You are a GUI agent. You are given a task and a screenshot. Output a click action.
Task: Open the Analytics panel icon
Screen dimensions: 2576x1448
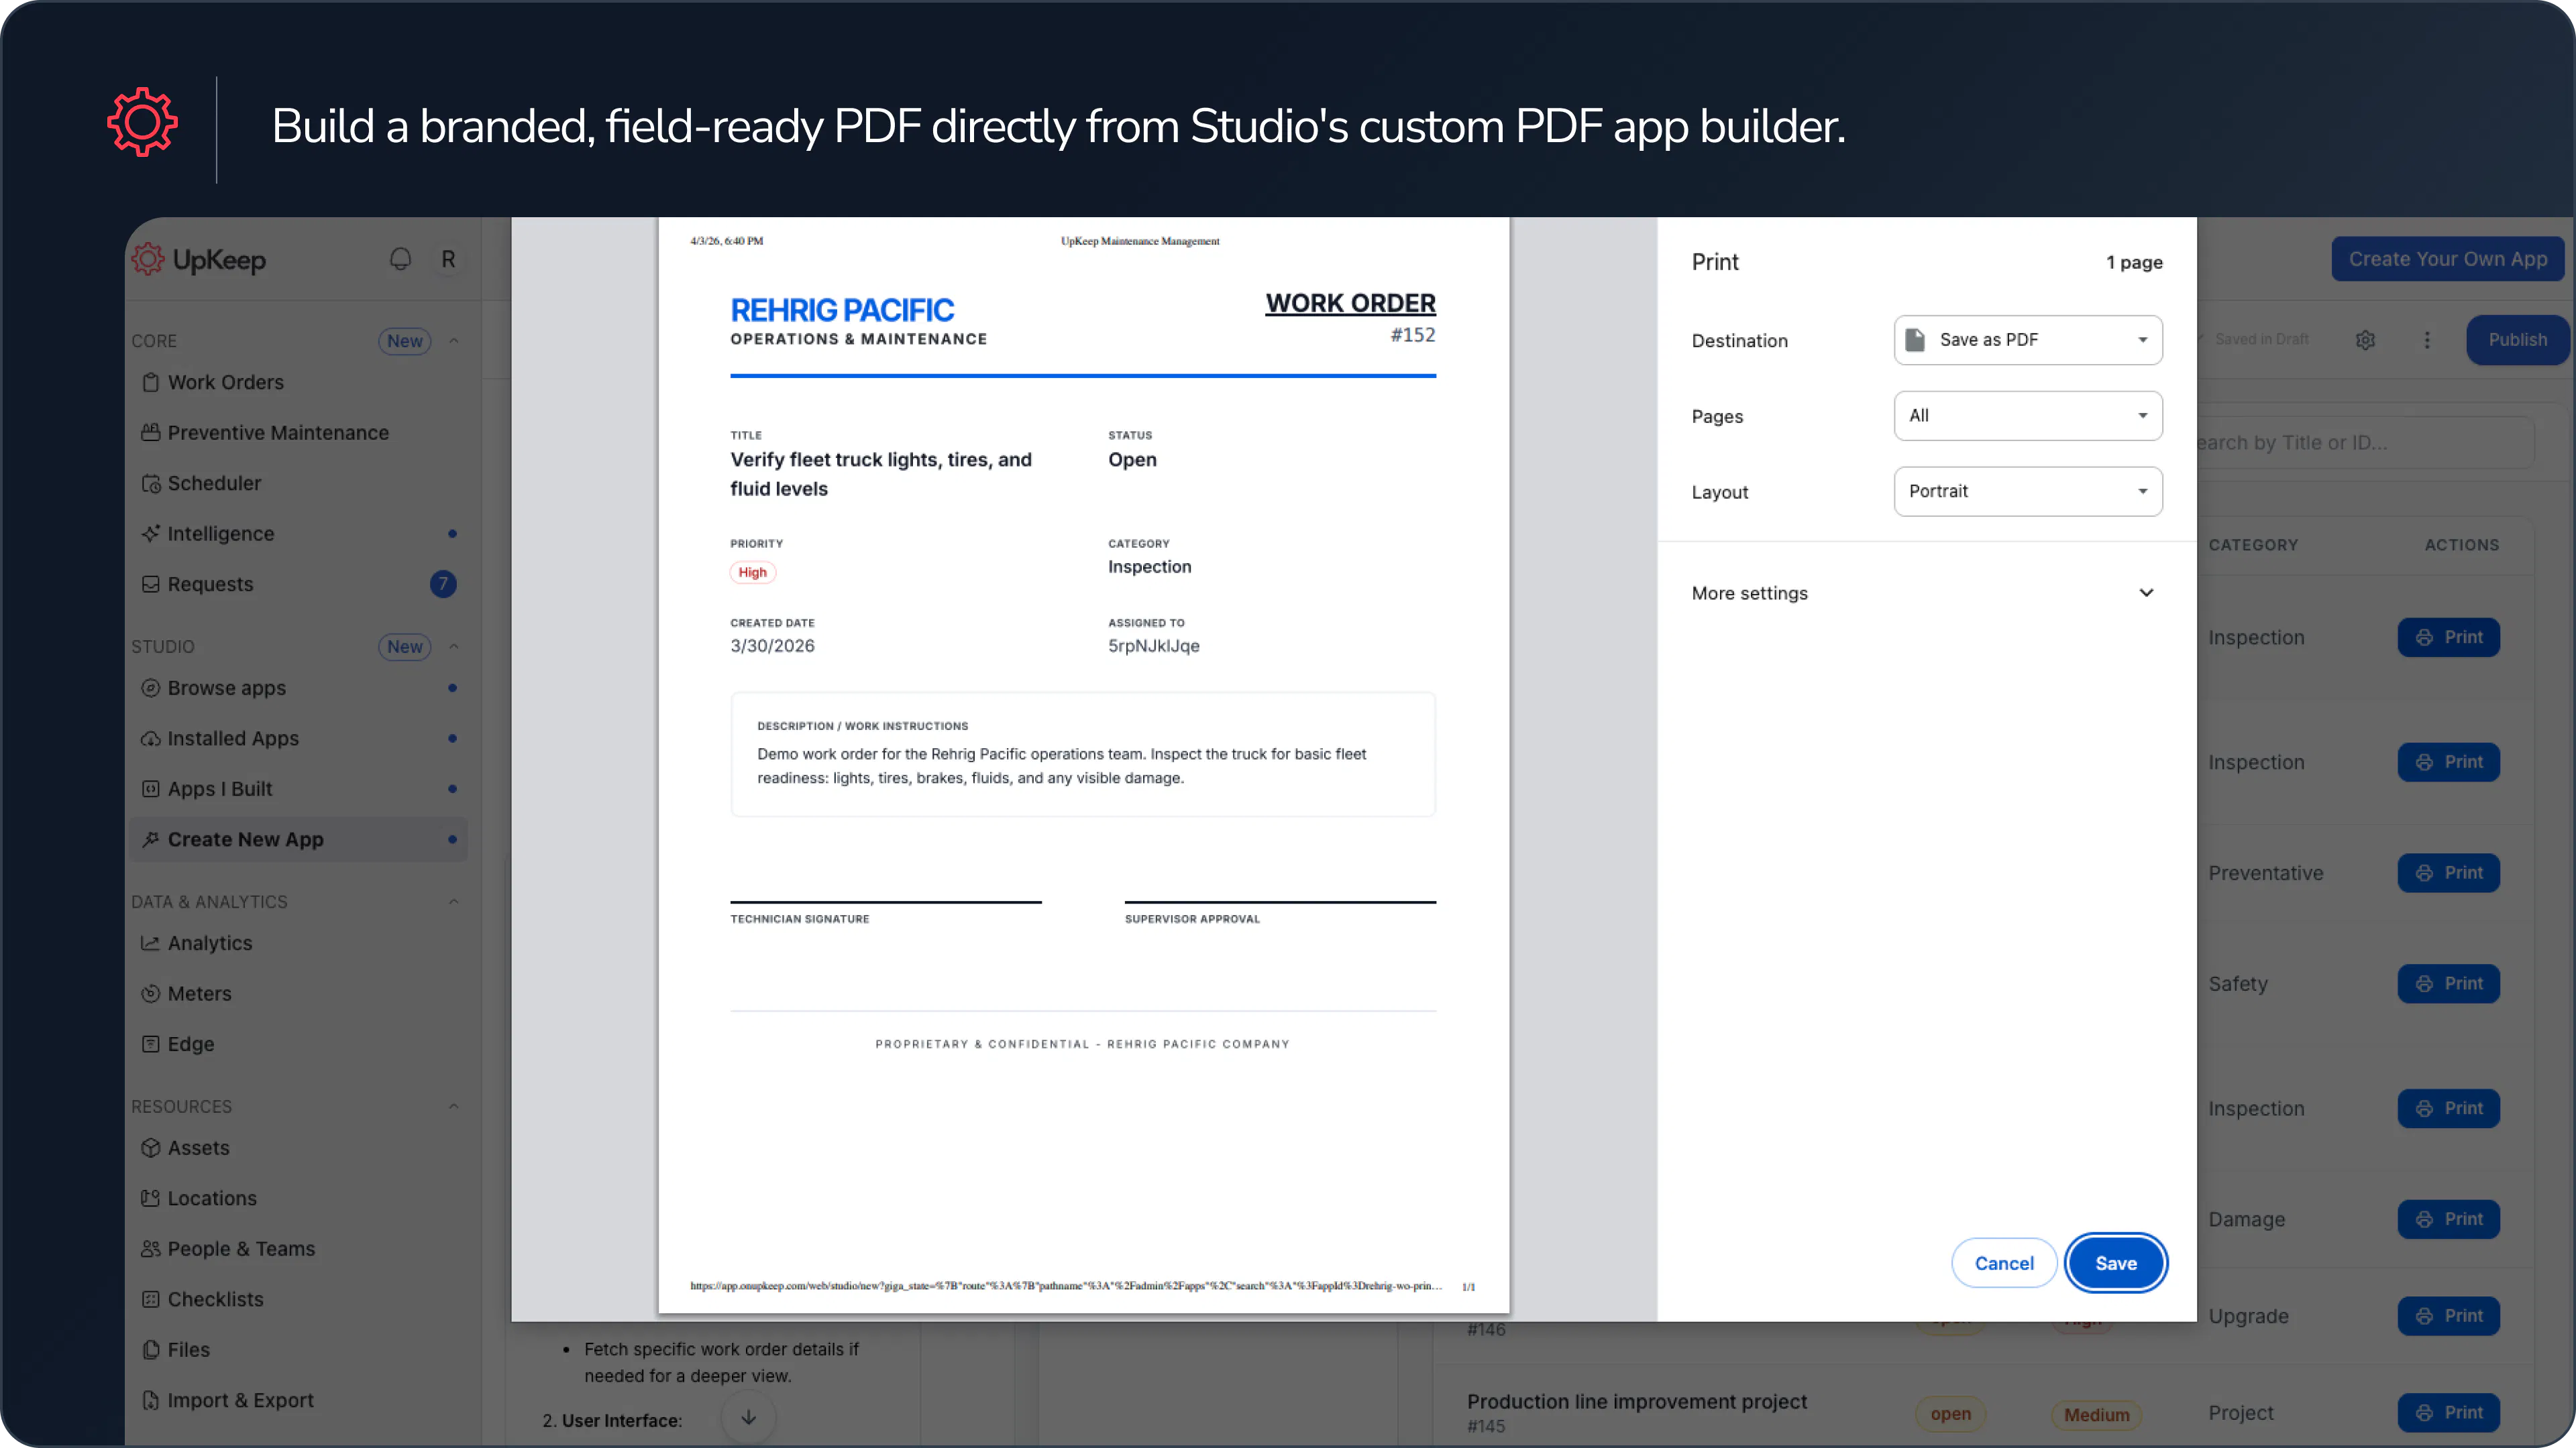pyautogui.click(x=150, y=943)
